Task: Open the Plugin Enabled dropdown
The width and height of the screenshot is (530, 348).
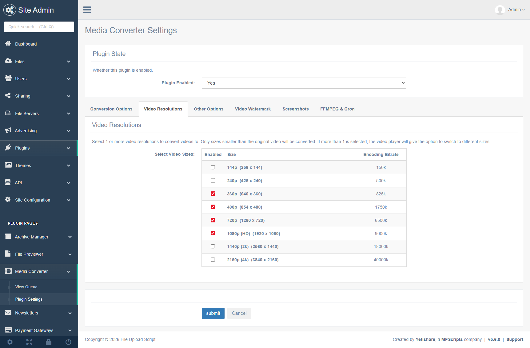Action: click(x=304, y=83)
